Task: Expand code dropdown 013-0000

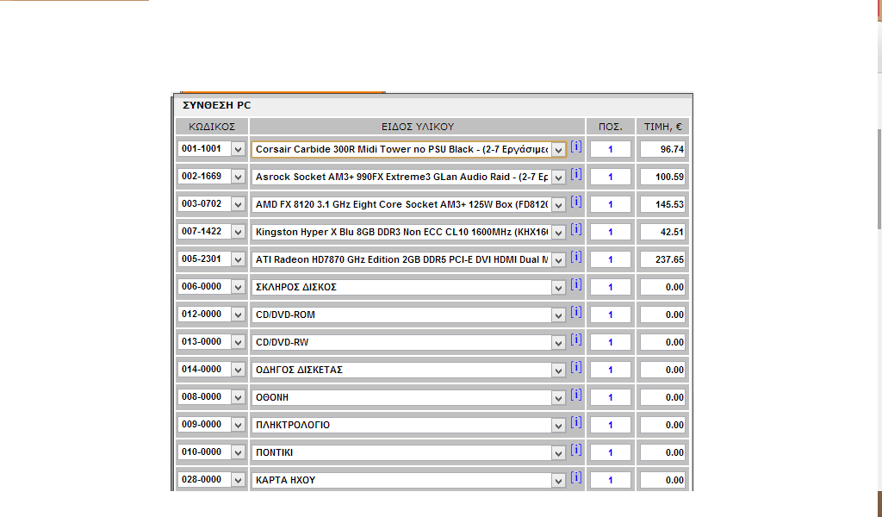Action: (238, 343)
